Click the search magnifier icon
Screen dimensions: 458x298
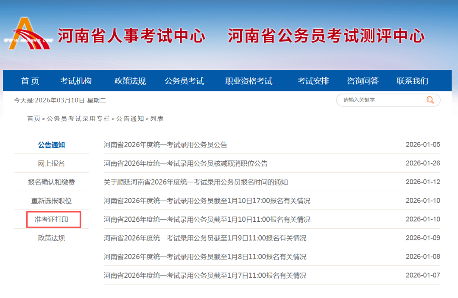(430, 100)
